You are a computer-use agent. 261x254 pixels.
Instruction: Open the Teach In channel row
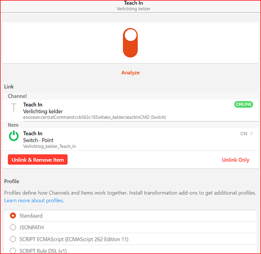click(x=130, y=110)
